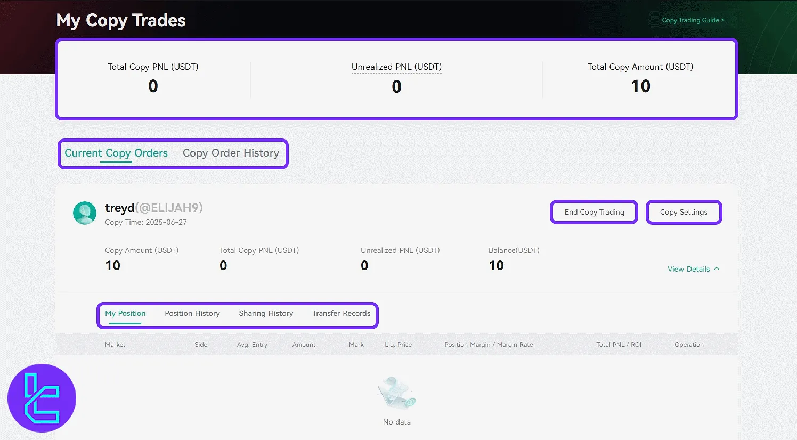Click the Total Copy PNL (USDT) summary label
Viewport: 797px width, 440px height.
(x=153, y=67)
